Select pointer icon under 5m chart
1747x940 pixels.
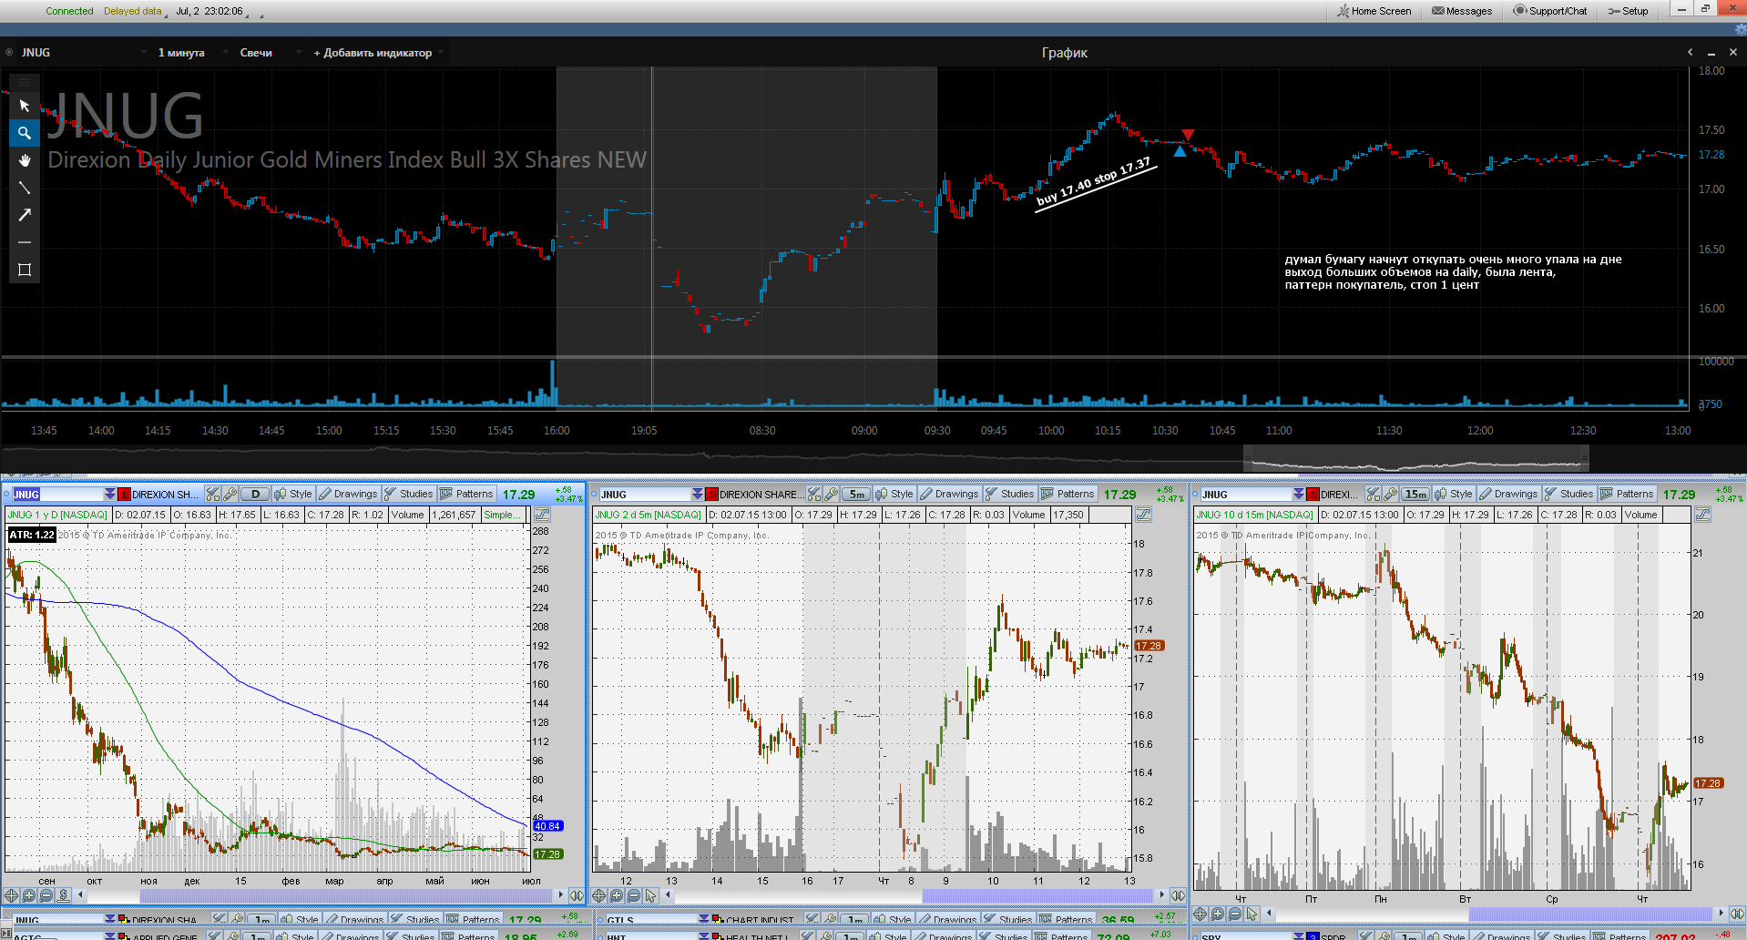pos(651,895)
